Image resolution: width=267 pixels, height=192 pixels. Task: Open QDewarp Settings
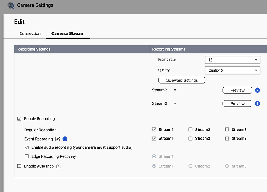(182, 81)
